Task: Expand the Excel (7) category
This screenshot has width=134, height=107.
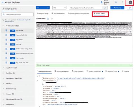Action: click(3, 83)
